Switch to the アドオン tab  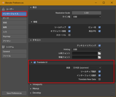coord(14,41)
